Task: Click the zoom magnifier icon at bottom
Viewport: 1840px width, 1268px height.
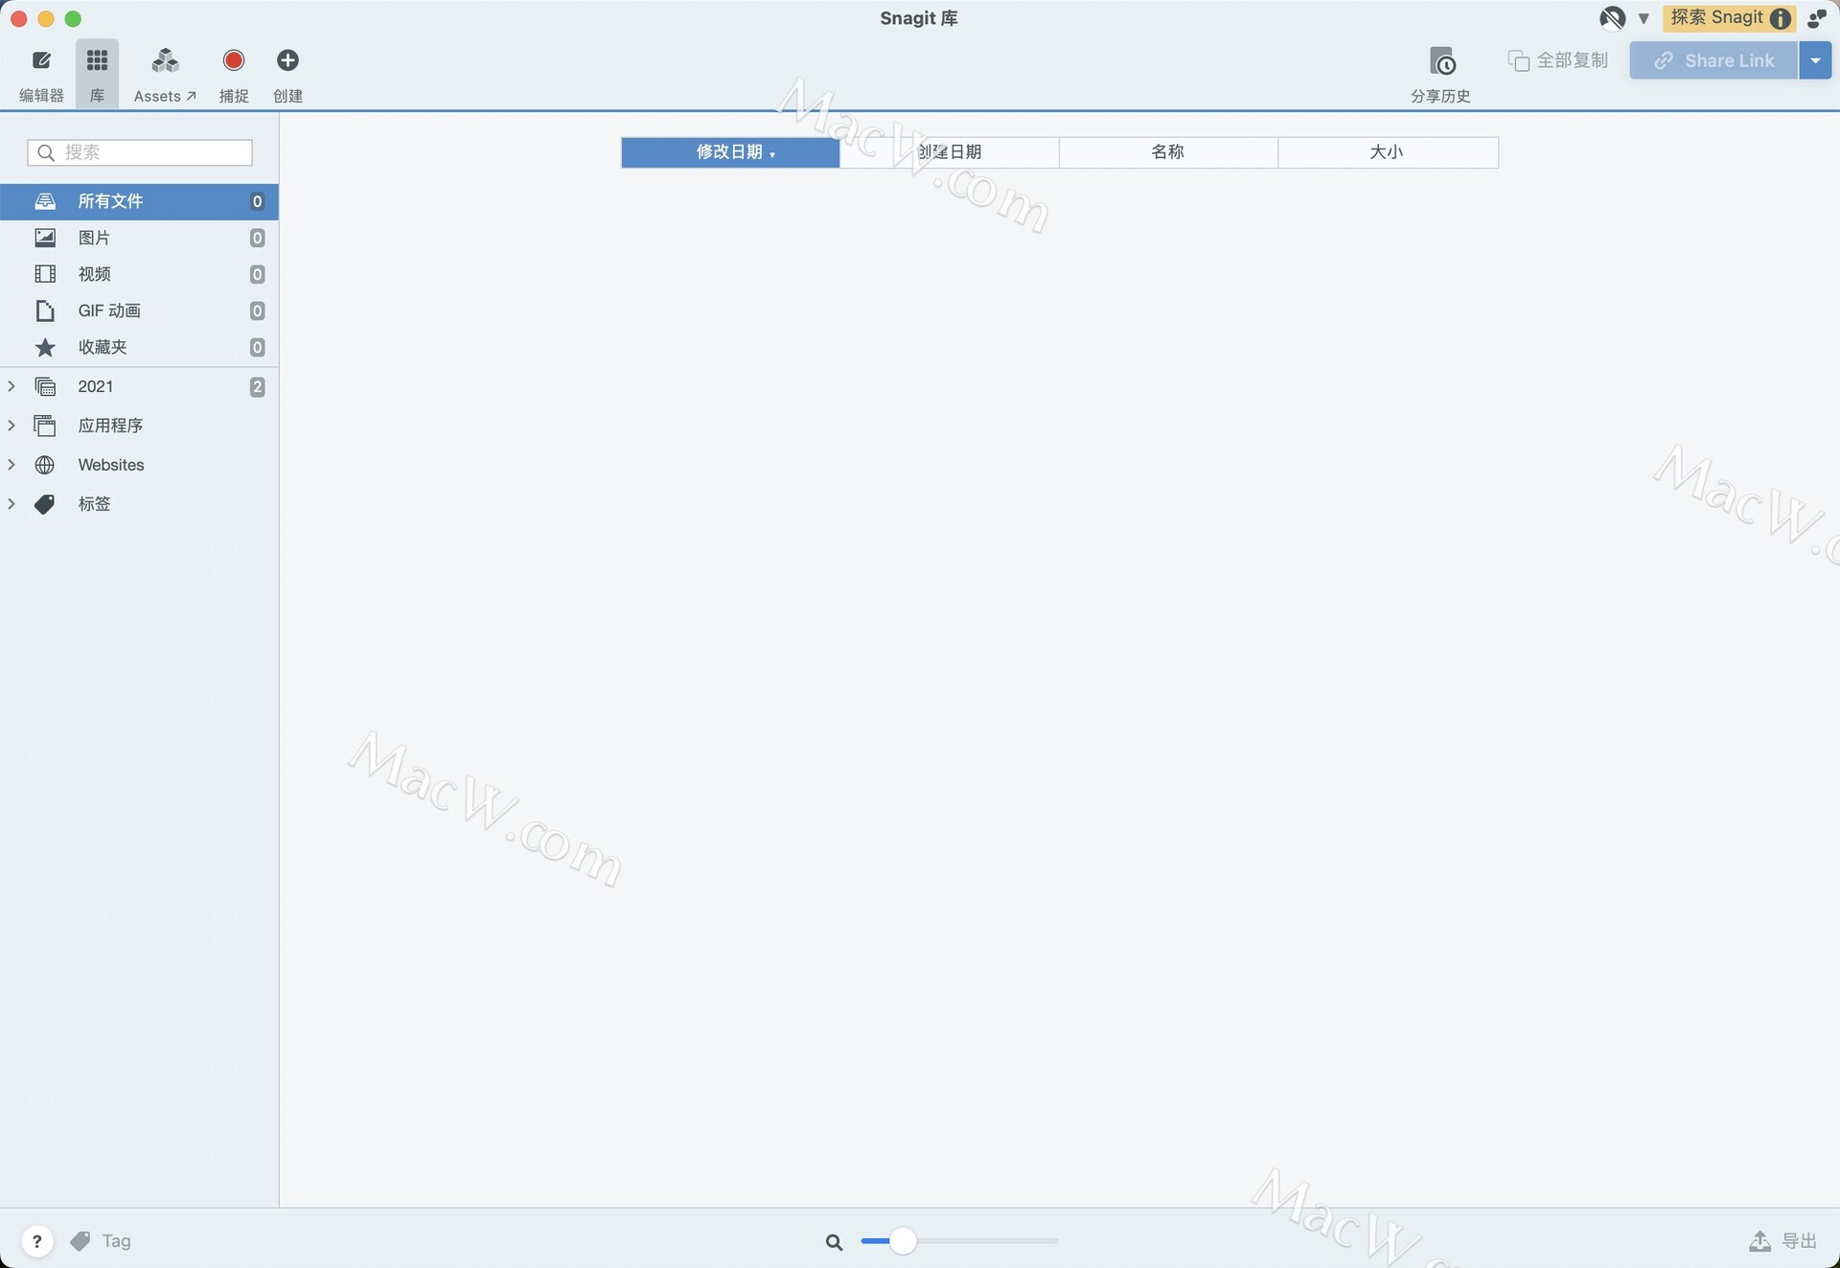Action: (x=835, y=1242)
